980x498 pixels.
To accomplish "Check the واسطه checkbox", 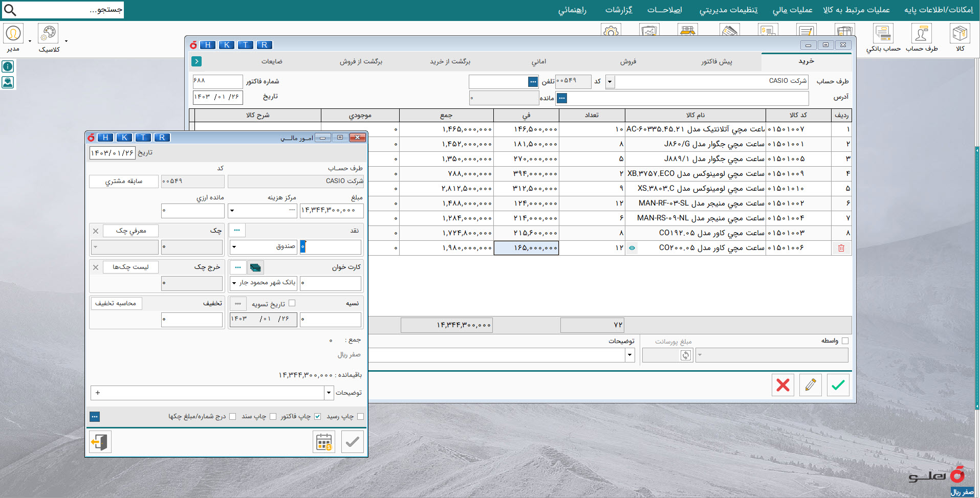I will click(845, 341).
